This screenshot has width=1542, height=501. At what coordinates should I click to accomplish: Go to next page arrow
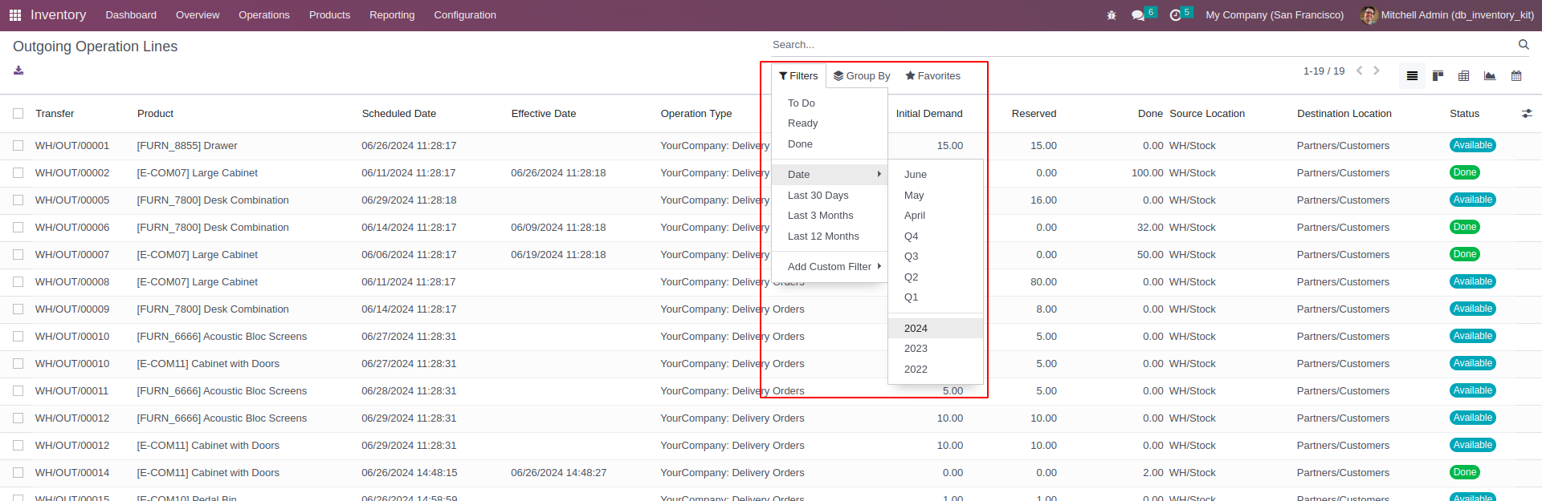click(1377, 71)
